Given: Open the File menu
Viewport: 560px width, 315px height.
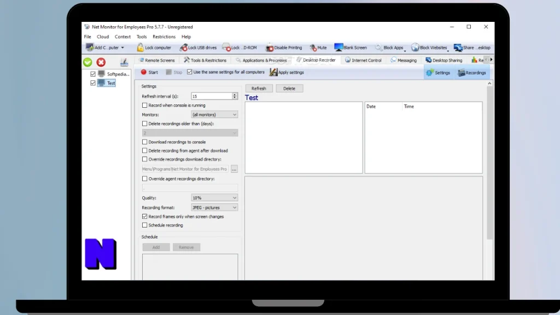Looking at the screenshot, I should tap(87, 37).
